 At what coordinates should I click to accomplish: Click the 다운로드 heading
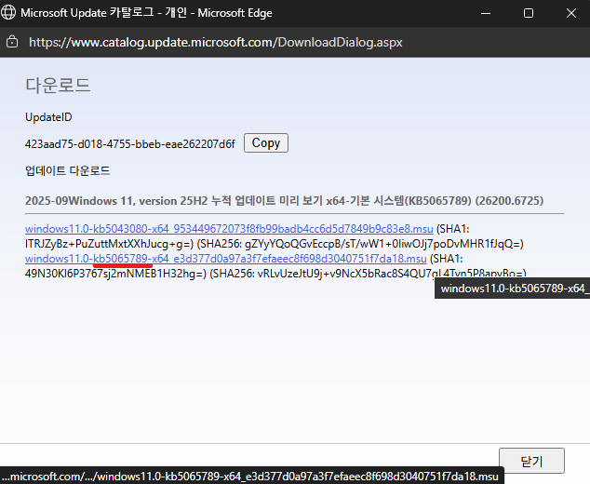[58, 86]
